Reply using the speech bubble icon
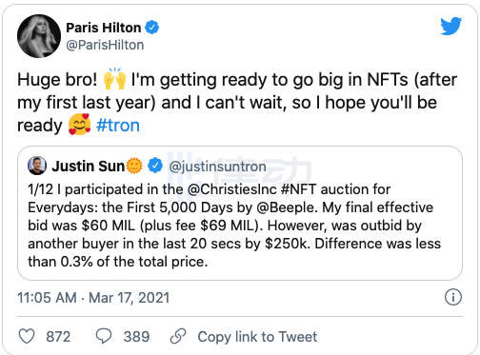This screenshot has width=480, height=355. (x=104, y=336)
